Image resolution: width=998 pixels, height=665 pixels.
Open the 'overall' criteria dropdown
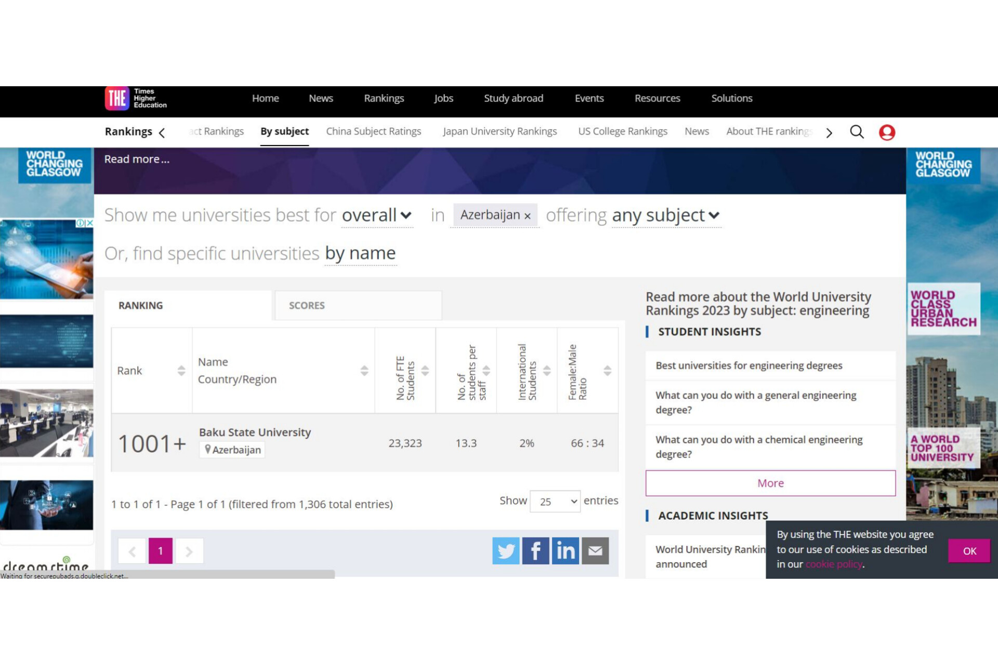pyautogui.click(x=377, y=215)
